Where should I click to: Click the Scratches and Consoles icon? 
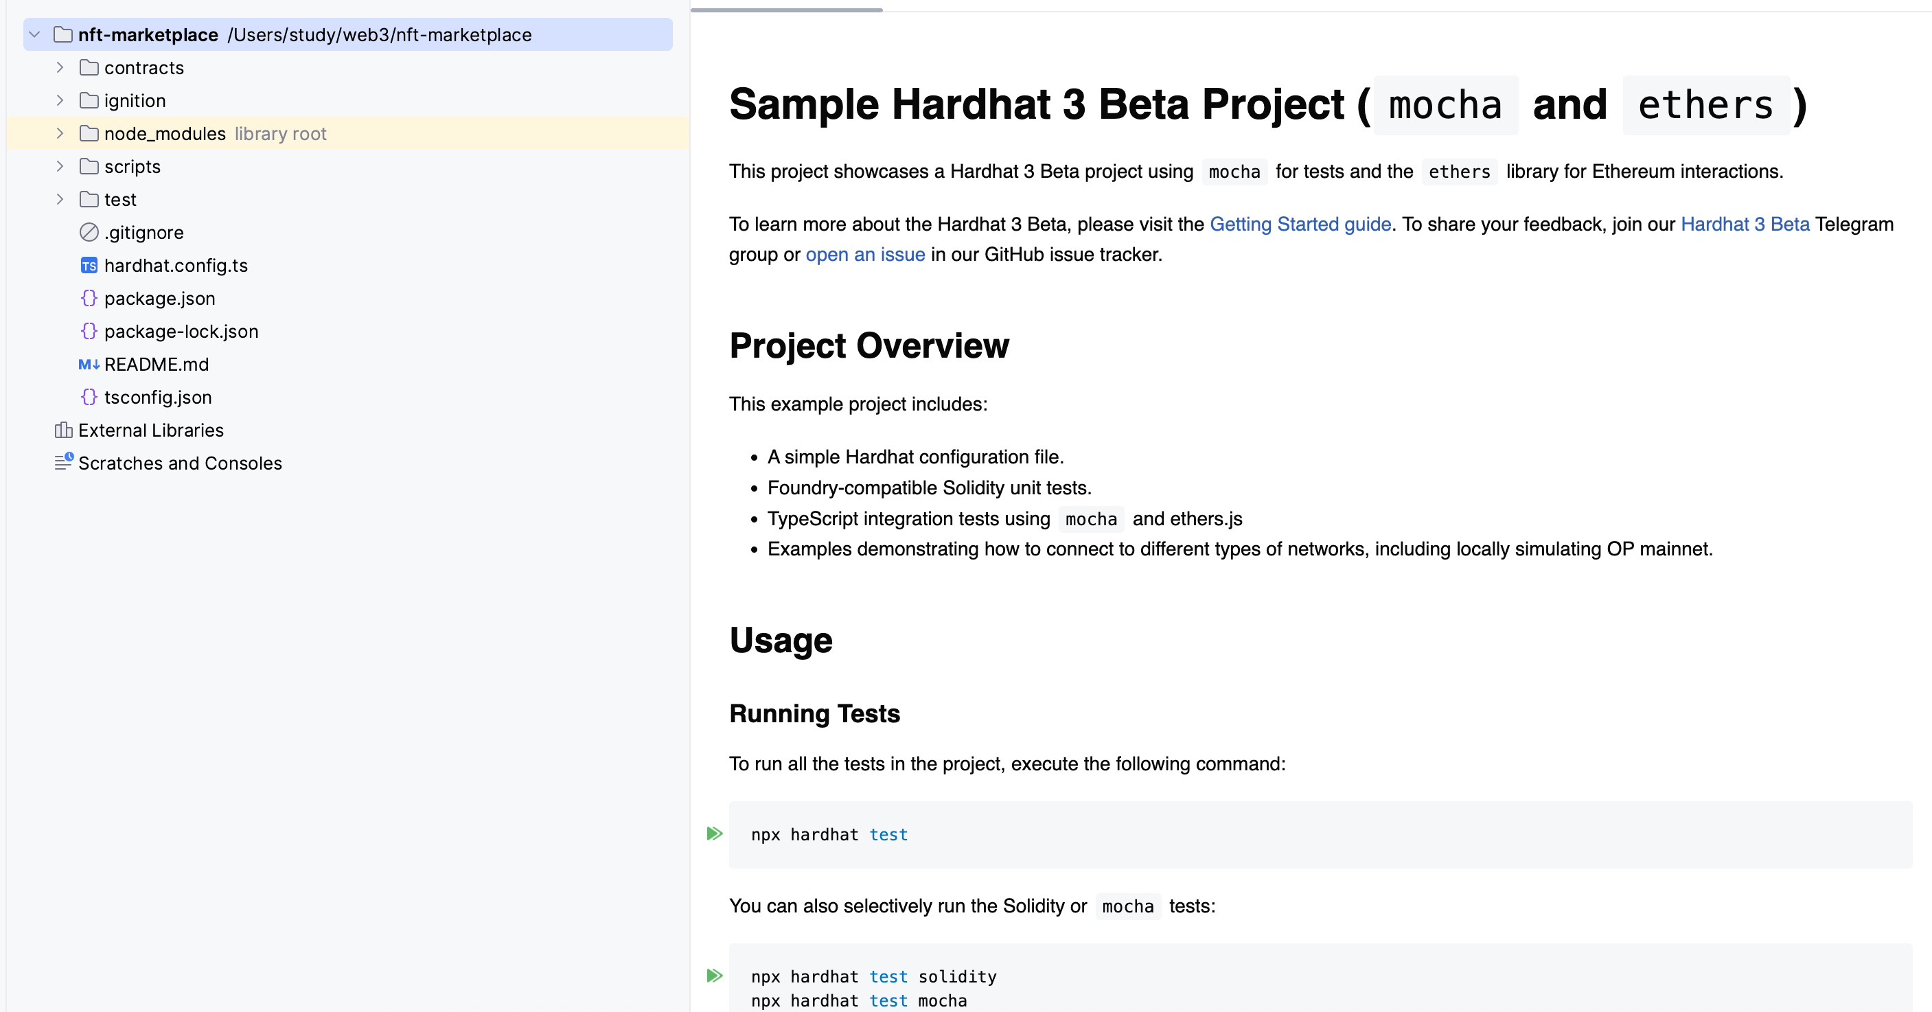point(64,462)
